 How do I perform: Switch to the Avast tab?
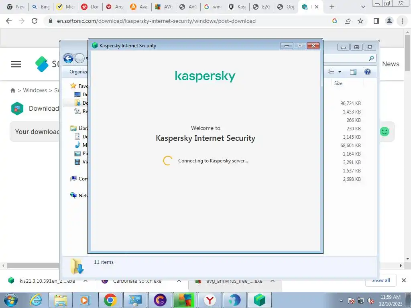(x=139, y=7)
